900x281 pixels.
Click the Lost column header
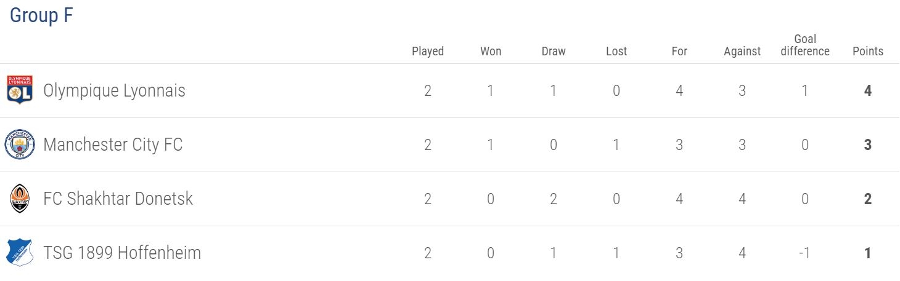tap(616, 51)
